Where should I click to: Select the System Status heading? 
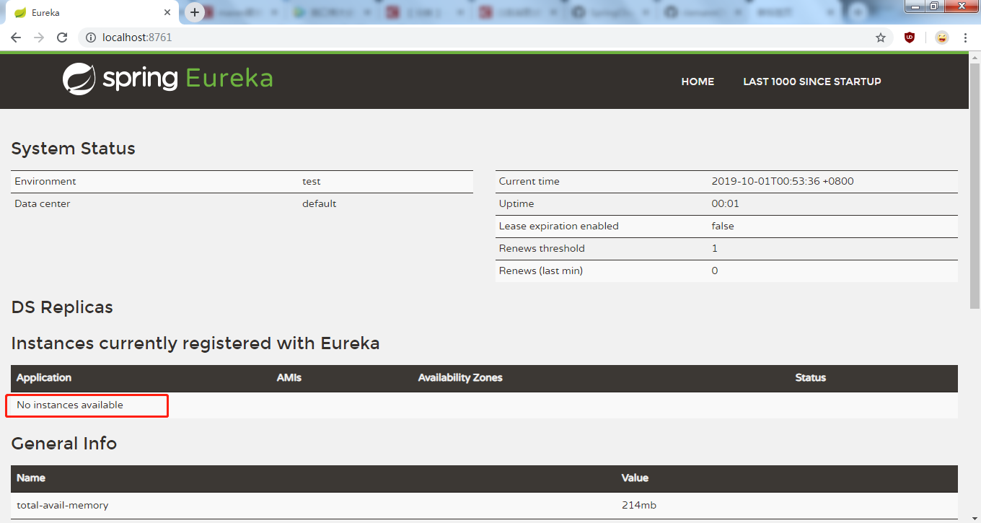click(x=74, y=149)
